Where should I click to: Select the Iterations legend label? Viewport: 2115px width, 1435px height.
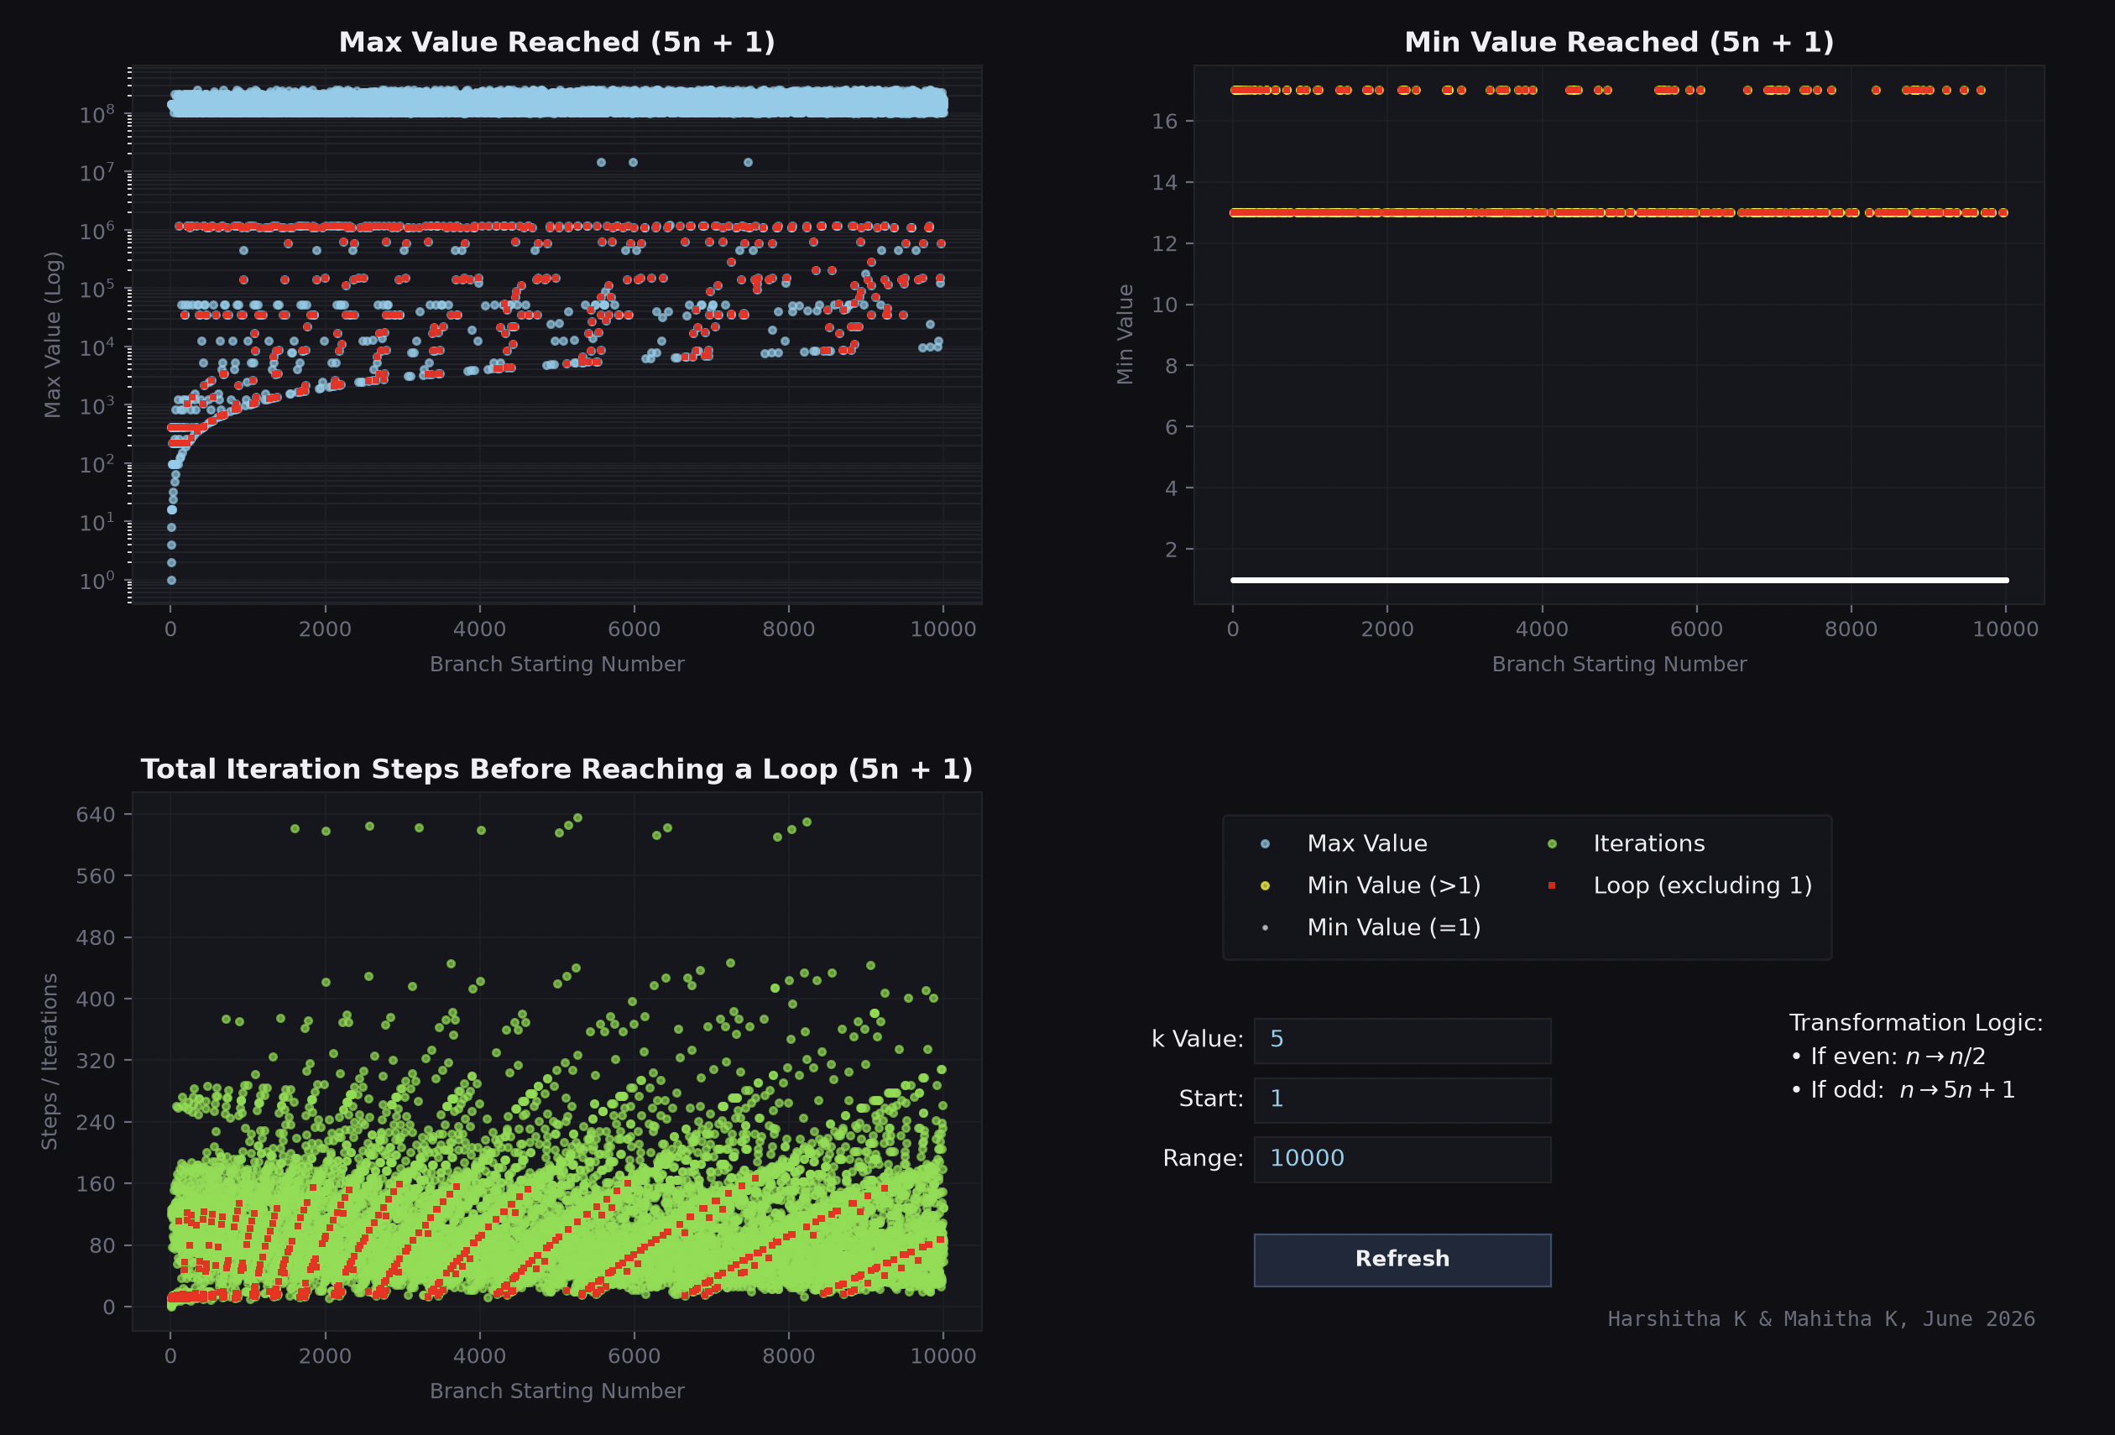1649,843
